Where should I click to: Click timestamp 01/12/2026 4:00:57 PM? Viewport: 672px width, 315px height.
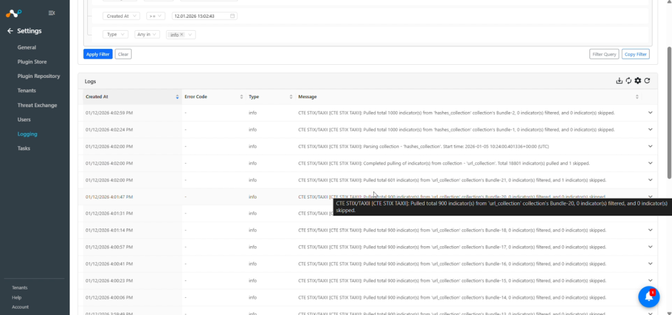tap(110, 247)
